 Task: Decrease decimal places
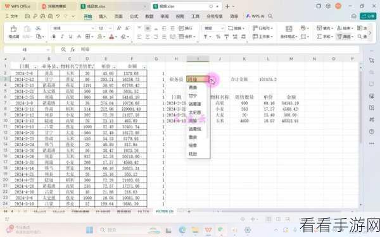[x=243, y=37]
